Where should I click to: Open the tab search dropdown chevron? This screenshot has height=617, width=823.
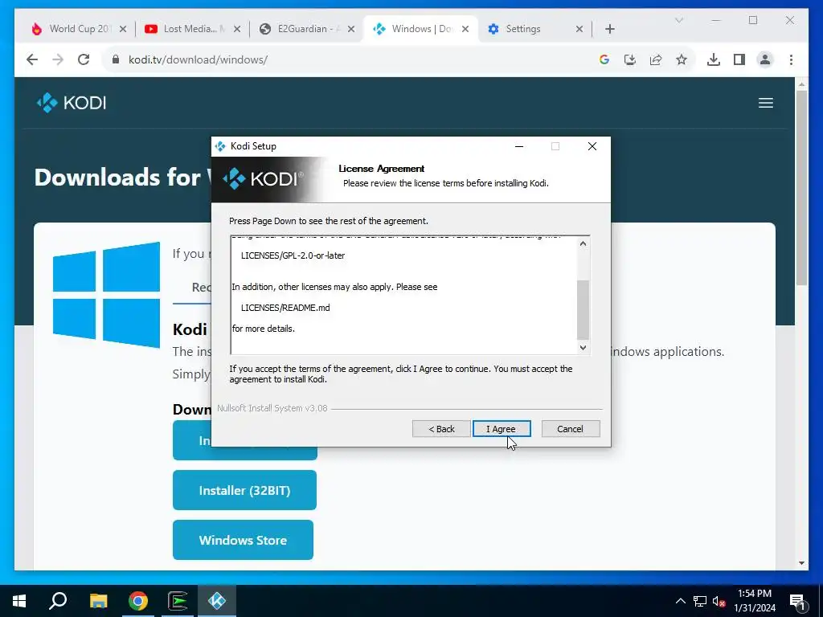click(678, 20)
